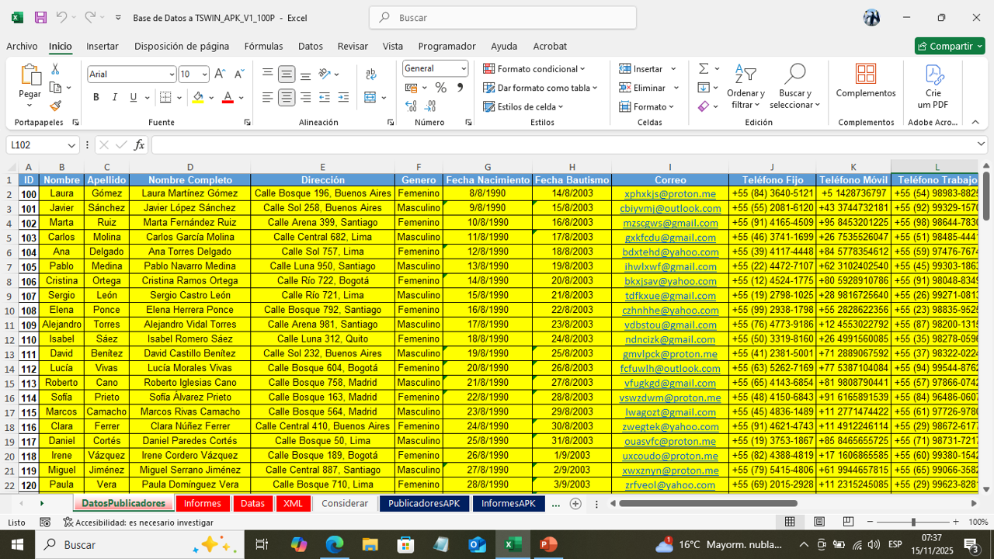Switch to the Informes sheet tab
Image resolution: width=994 pixels, height=559 pixels.
[203, 503]
